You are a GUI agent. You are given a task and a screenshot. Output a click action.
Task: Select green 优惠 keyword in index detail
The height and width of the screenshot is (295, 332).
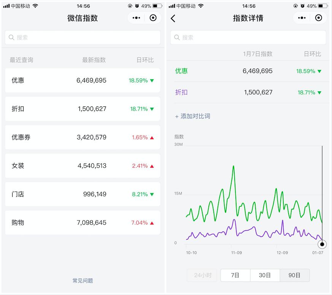coord(181,71)
